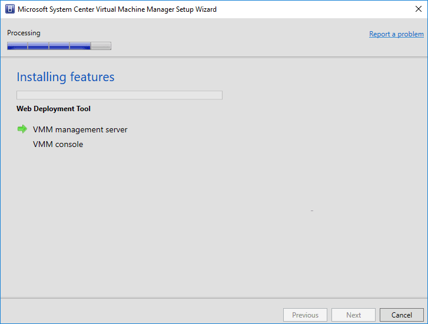Select the VMM management server item

[80, 129]
